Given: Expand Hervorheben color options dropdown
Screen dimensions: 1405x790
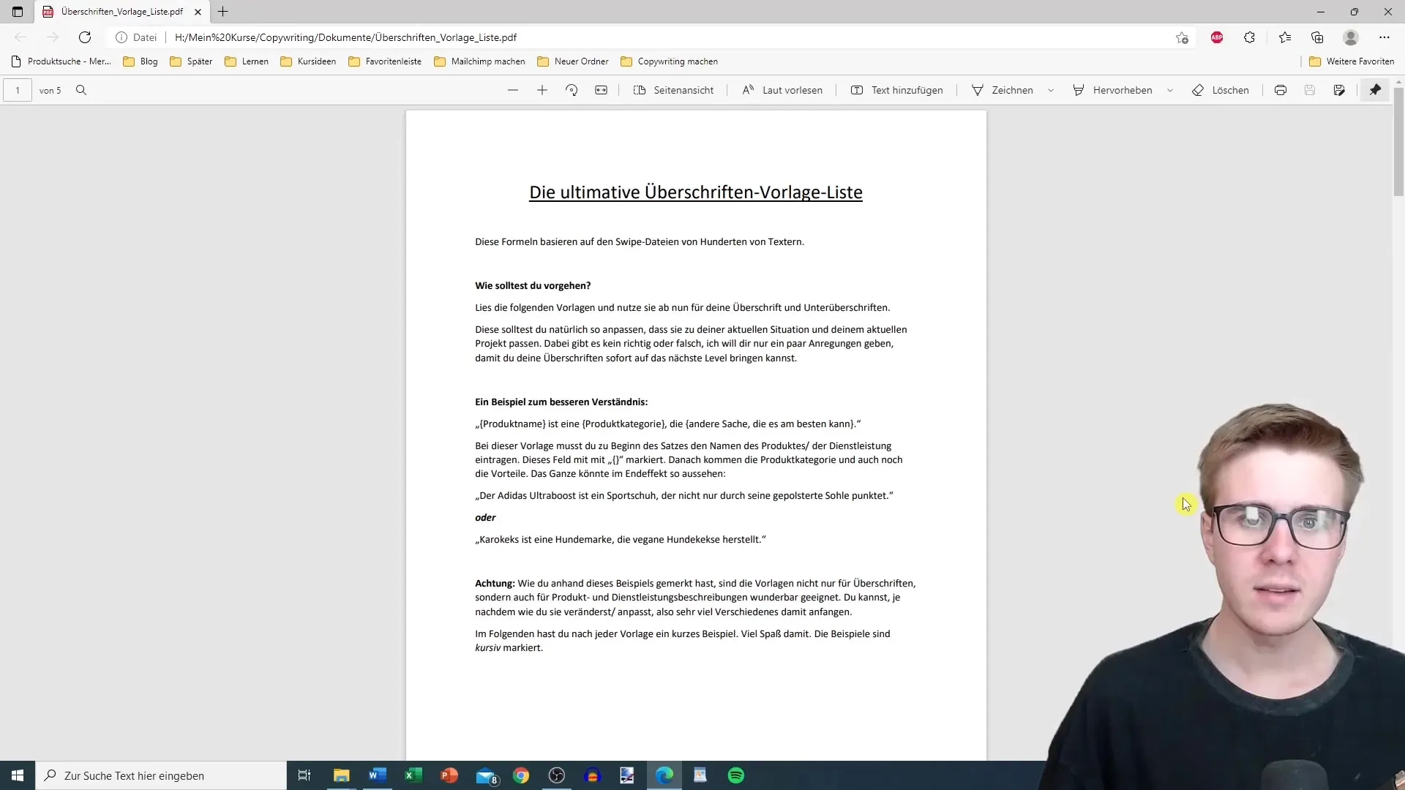Looking at the screenshot, I should pos(1170,90).
